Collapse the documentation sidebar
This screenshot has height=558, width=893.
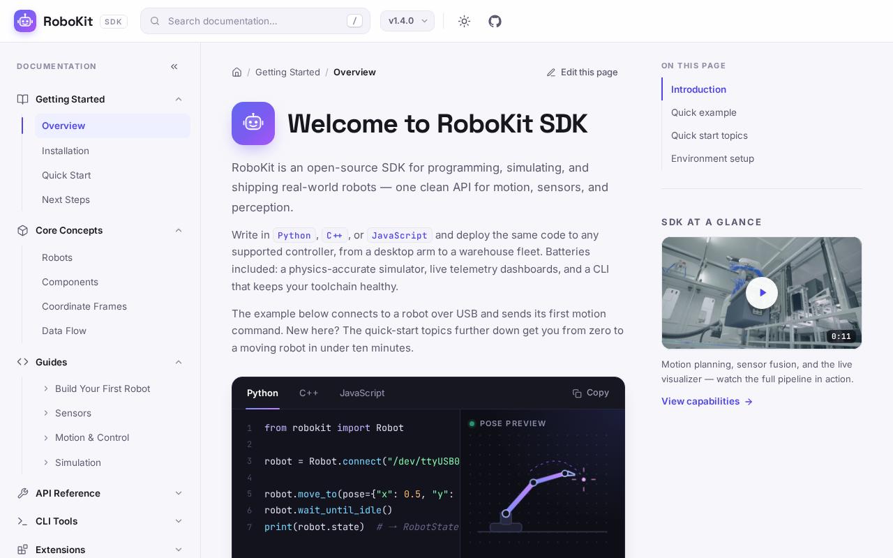click(174, 66)
